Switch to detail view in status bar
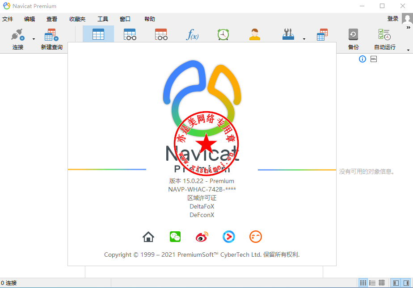Image resolution: width=413 pixels, height=288 pixels. pos(382,283)
